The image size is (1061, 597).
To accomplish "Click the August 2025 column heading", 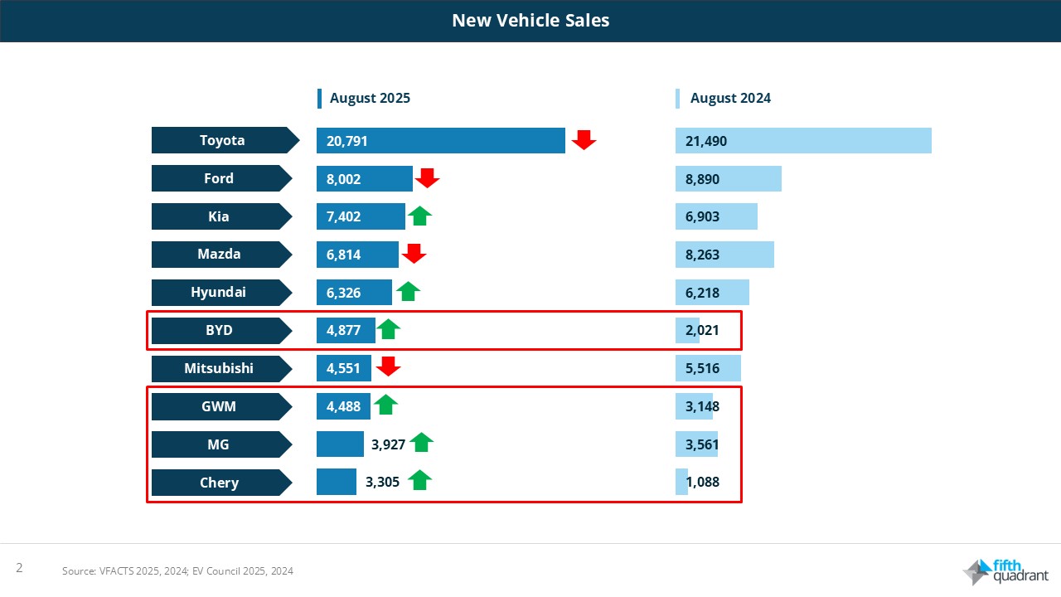I will pyautogui.click(x=370, y=98).
